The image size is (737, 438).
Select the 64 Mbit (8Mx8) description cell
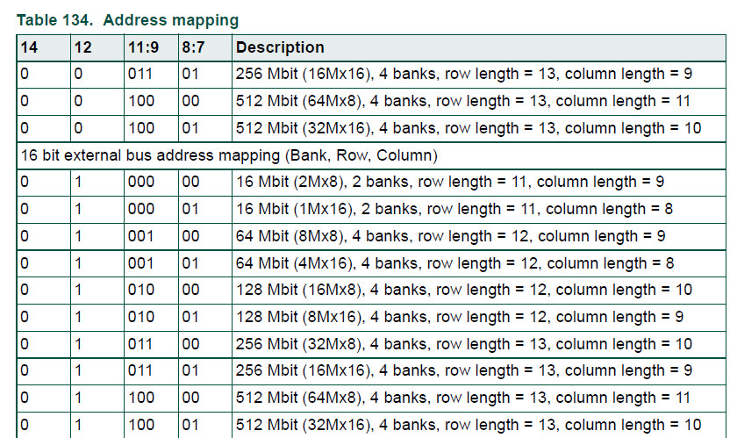pyautogui.click(x=479, y=237)
